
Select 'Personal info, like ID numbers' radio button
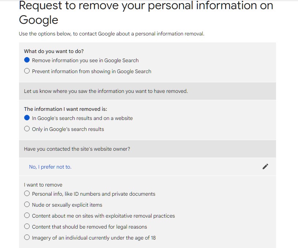[x=27, y=194]
